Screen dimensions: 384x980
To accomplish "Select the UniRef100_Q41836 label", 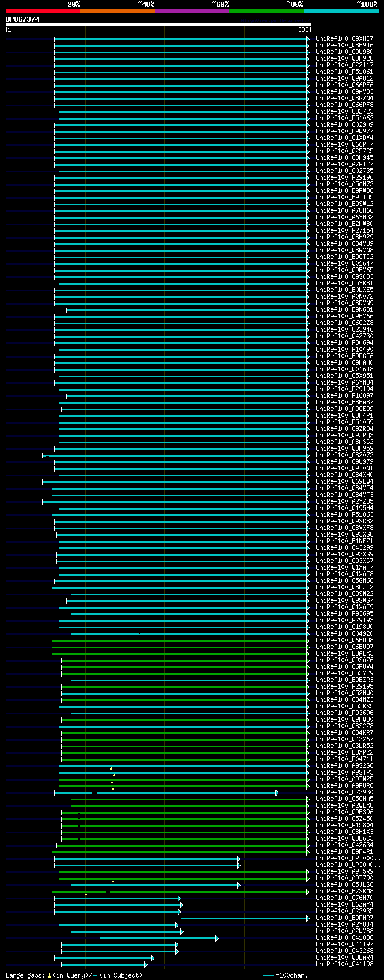I will click(344, 937).
